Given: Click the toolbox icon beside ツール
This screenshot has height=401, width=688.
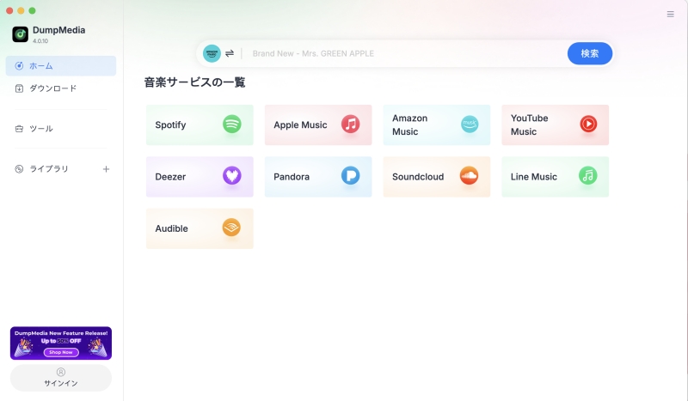Looking at the screenshot, I should 19,129.
